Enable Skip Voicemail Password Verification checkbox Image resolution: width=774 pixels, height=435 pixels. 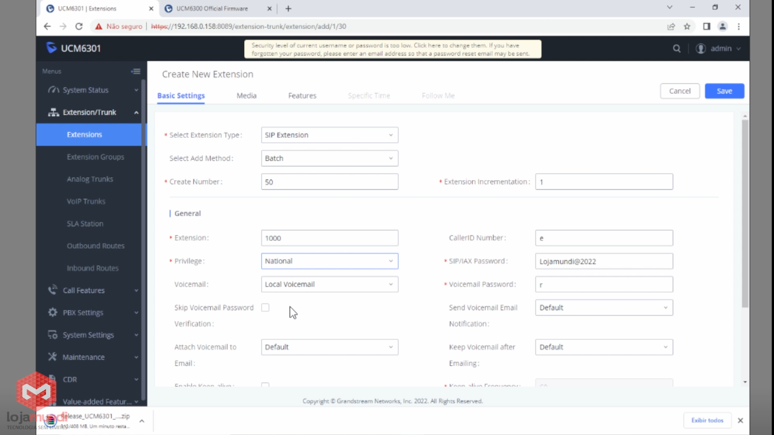265,308
